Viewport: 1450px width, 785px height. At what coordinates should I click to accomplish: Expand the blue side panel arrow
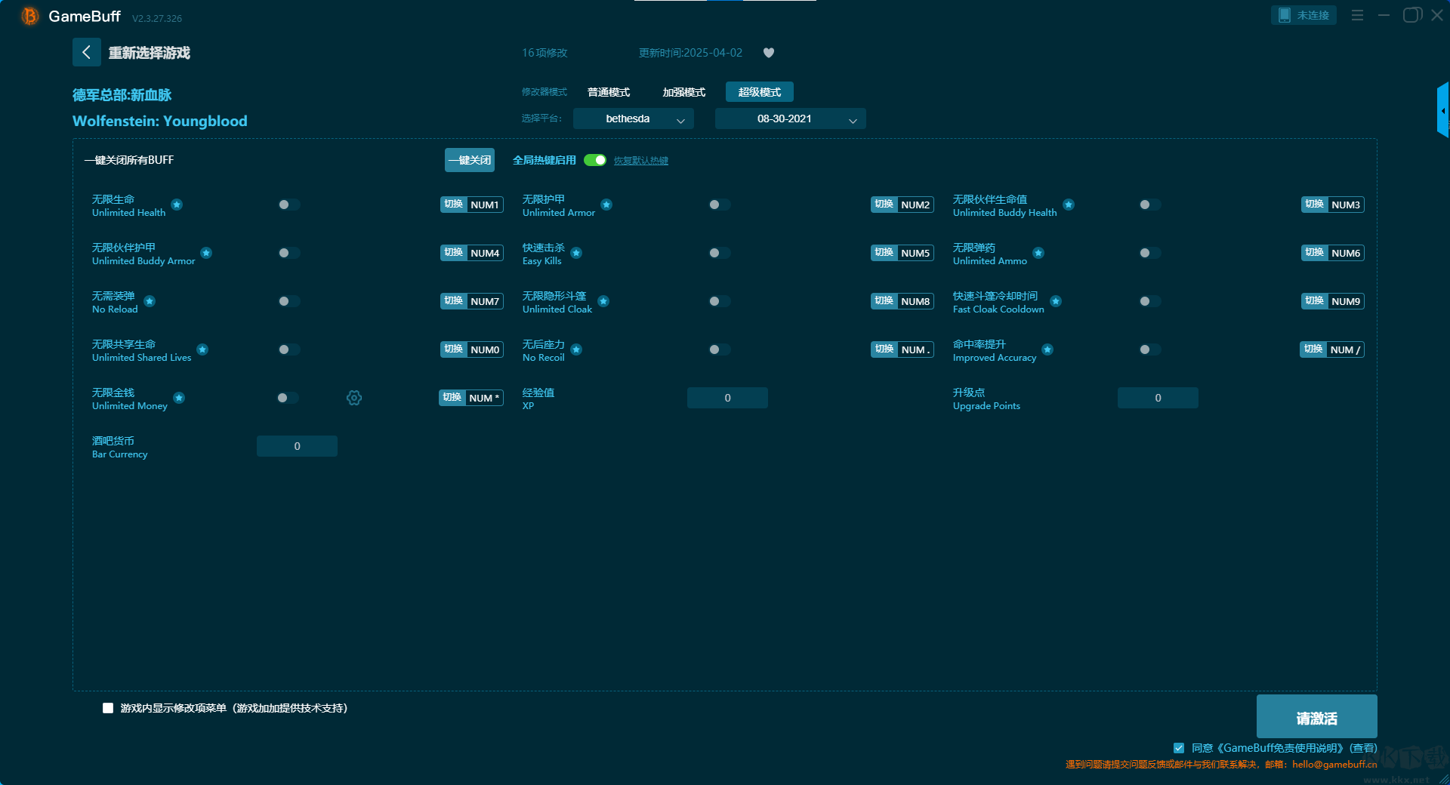click(x=1442, y=111)
